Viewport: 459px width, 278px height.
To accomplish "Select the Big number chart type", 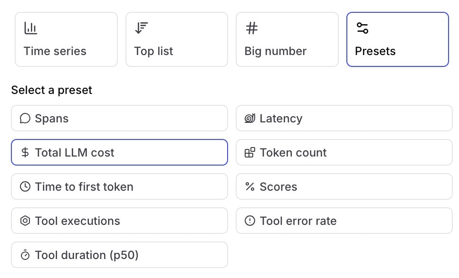I will coord(287,40).
